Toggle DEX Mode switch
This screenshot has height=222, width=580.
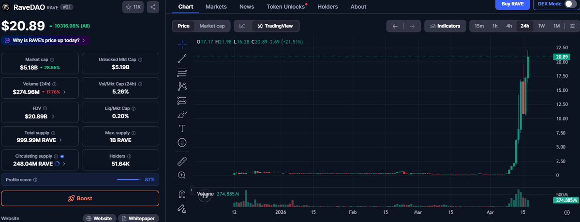[570, 4]
